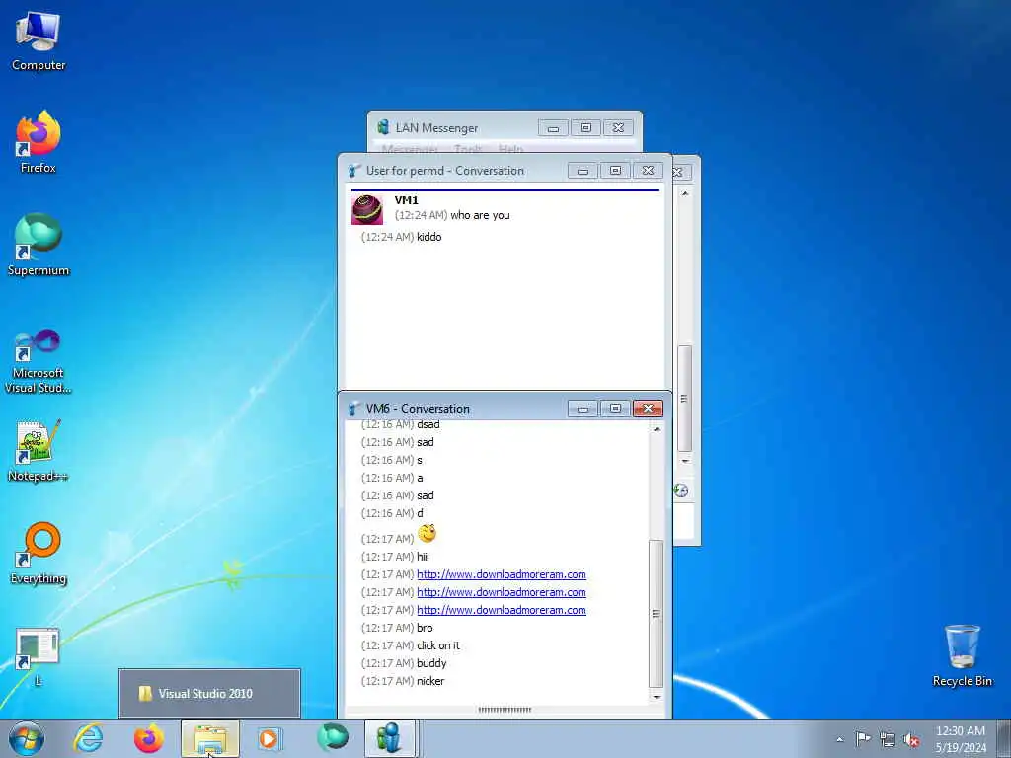Select the Visual Studio 2010 preview item
Screen dimensions: 1011x758
click(209, 694)
